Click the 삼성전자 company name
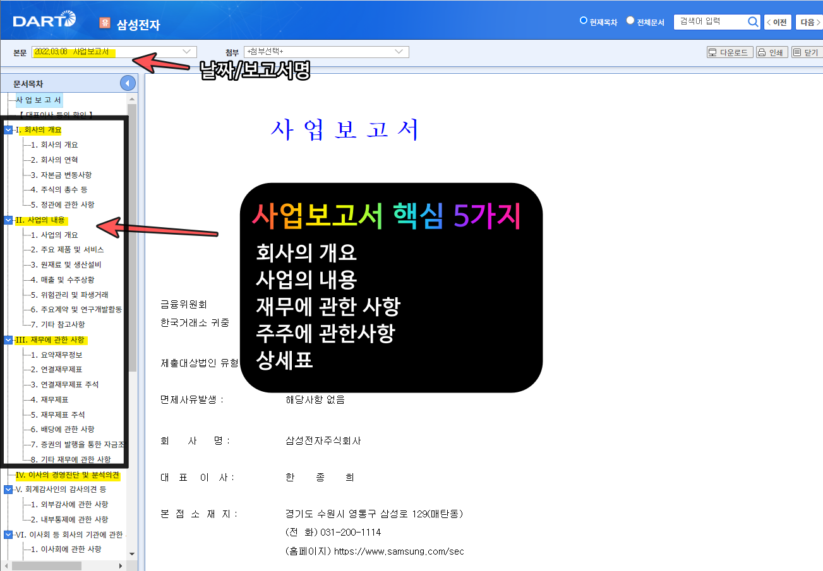The width and height of the screenshot is (823, 571). point(138,25)
